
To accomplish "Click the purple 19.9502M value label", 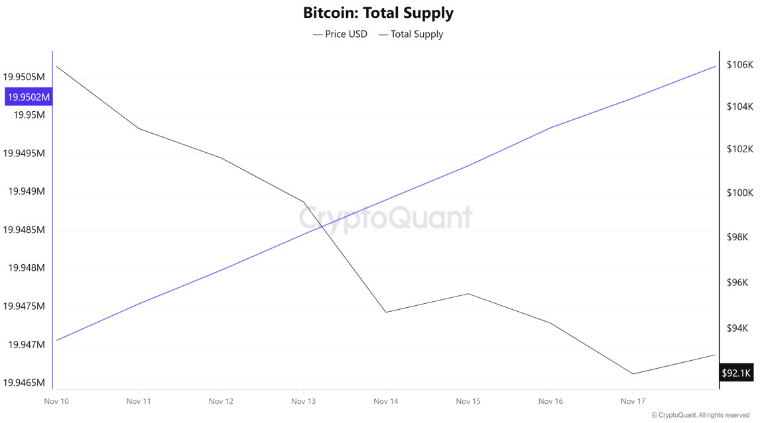I will tap(29, 97).
